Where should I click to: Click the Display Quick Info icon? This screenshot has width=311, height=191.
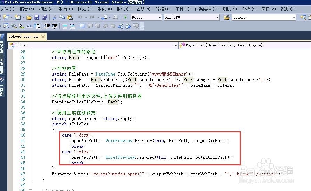22,26
